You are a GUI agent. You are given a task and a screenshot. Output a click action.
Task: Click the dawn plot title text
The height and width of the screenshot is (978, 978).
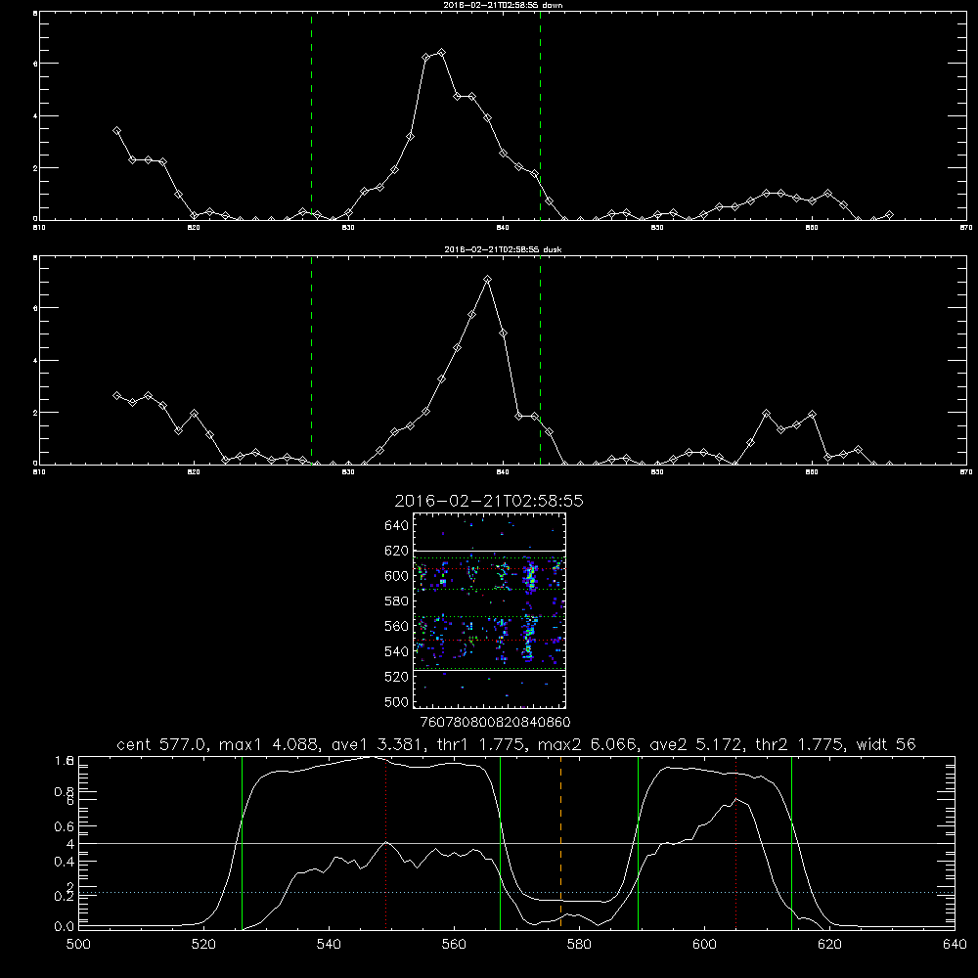(503, 5)
